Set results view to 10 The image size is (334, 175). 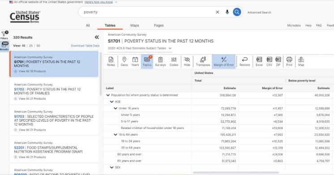pyautogui.click(x=23, y=46)
